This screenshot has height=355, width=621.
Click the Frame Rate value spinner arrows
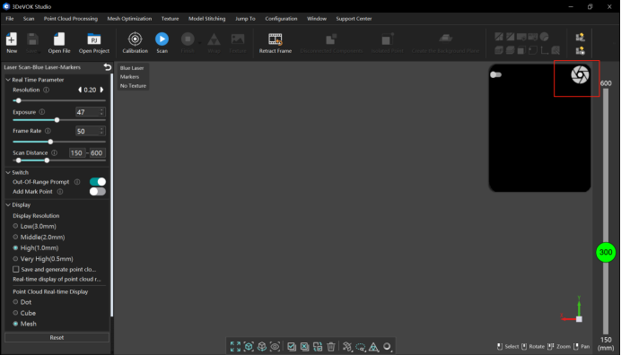pos(101,131)
